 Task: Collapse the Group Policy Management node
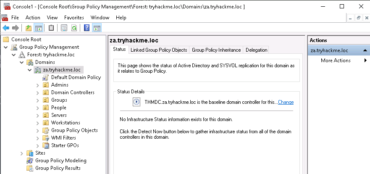point(6,47)
